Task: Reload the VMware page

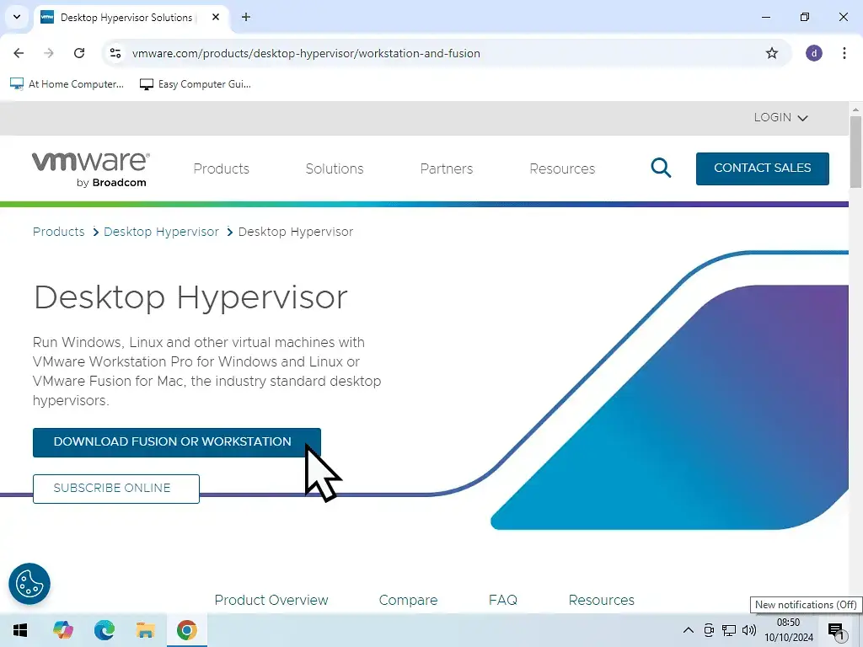Action: coord(79,53)
